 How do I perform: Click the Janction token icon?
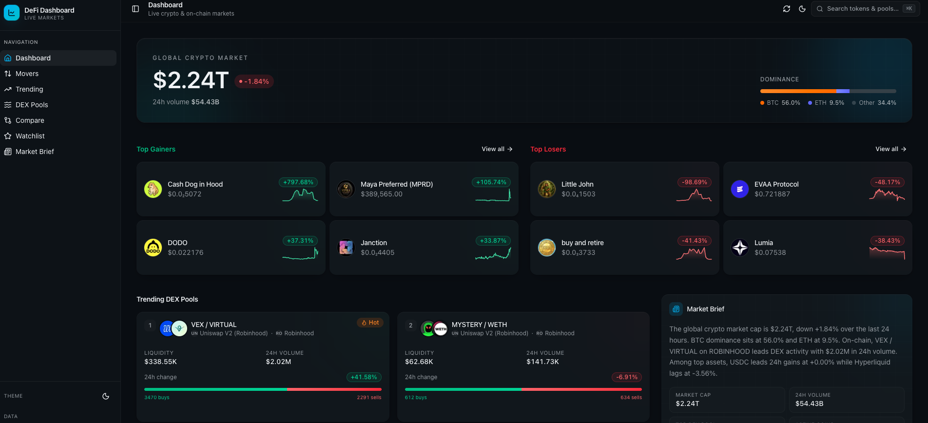point(346,248)
